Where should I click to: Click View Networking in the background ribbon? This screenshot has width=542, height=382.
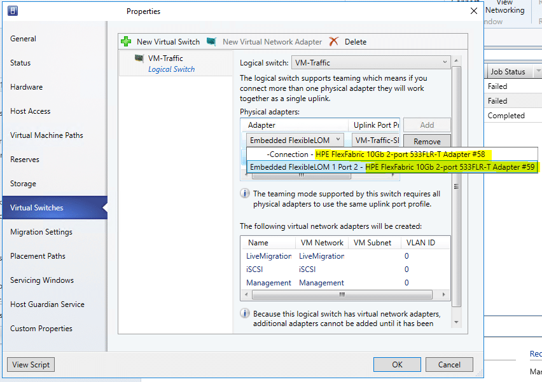point(504,7)
